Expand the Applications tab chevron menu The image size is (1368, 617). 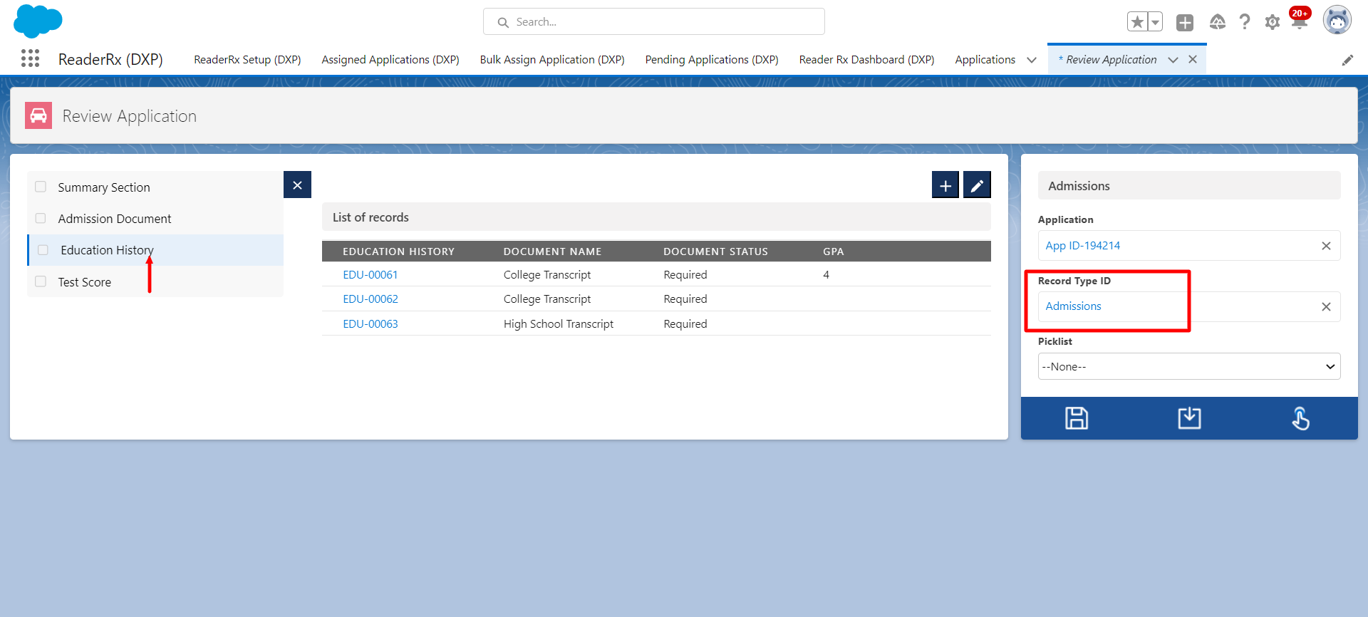(1031, 60)
